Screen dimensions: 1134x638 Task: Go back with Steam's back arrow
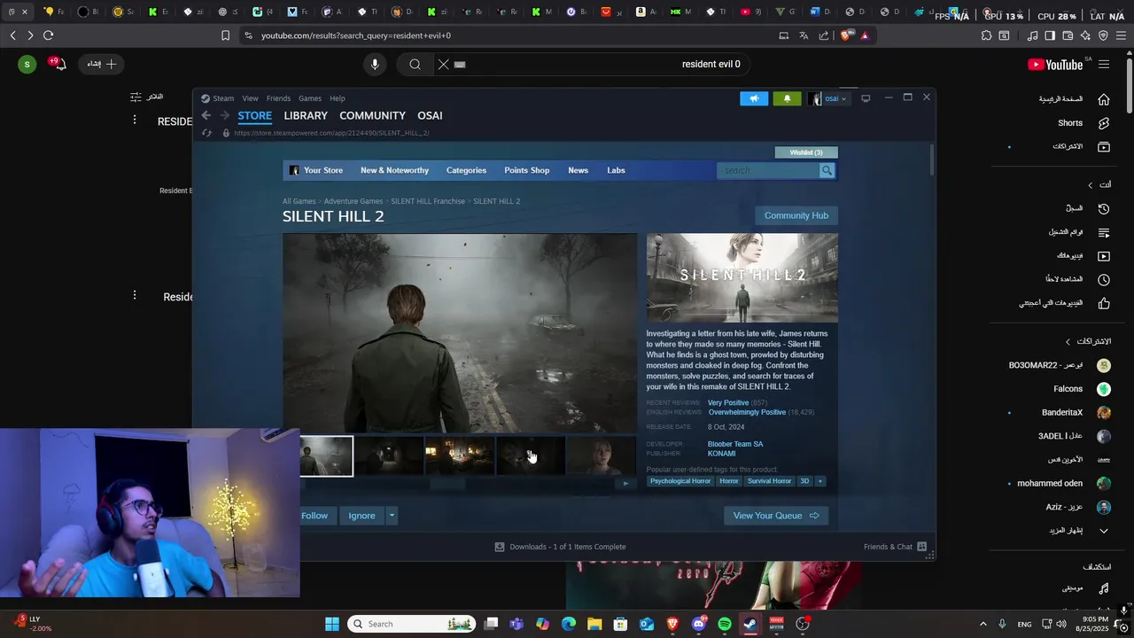pos(206,115)
